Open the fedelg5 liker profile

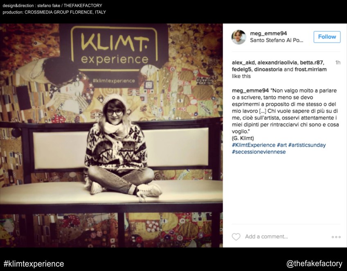[x=241, y=70]
